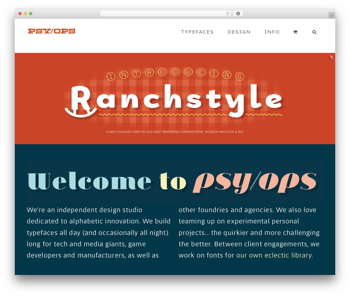Enter full screen with the green traffic light

tap(31, 13)
